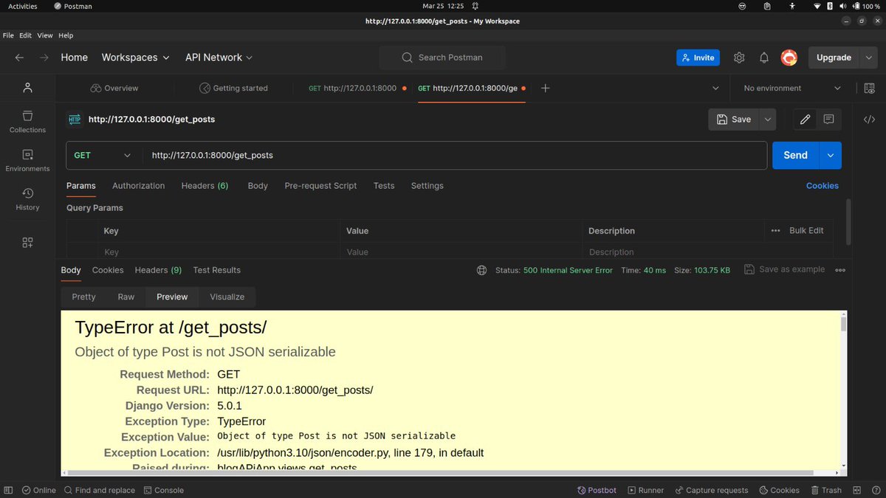Open Cookies in the bottom status bar

point(779,490)
